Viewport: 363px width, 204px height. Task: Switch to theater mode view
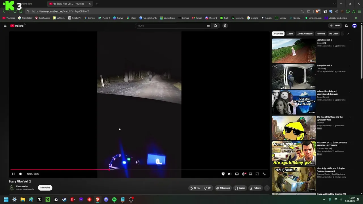pyautogui.click(x=250, y=174)
